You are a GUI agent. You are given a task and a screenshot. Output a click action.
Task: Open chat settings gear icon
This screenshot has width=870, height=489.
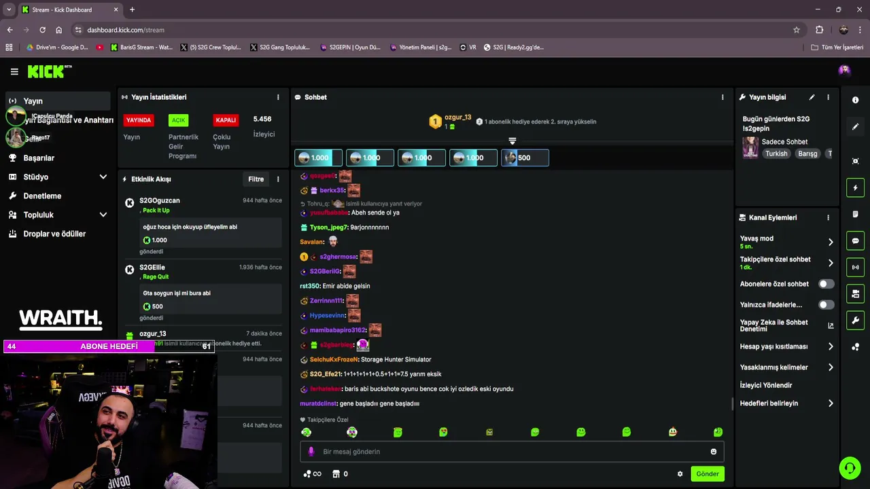pos(680,474)
